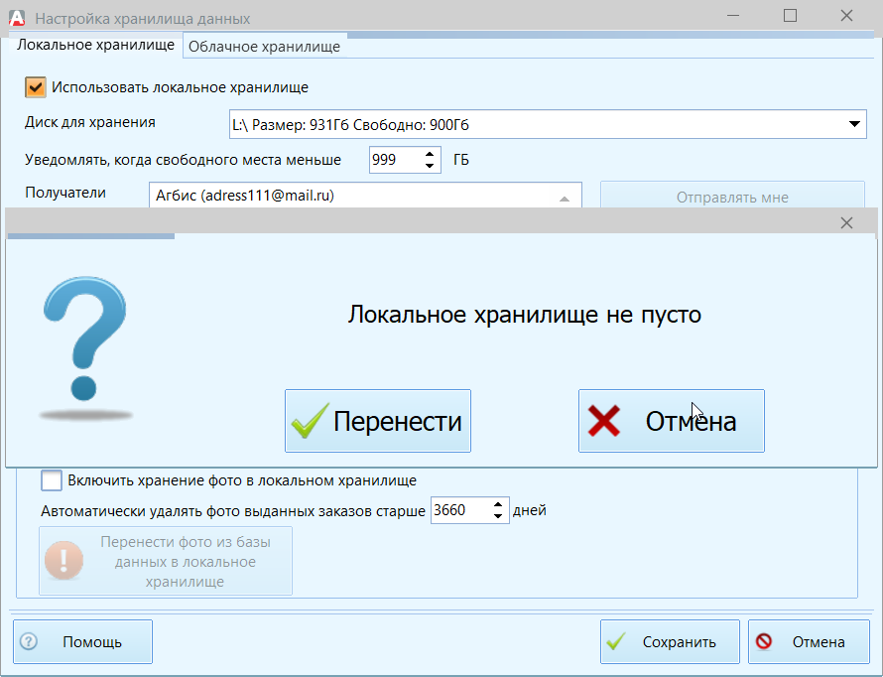Image resolution: width=883 pixels, height=677 pixels.
Task: Minimize the Настройка хранилища данных window
Action: (733, 16)
